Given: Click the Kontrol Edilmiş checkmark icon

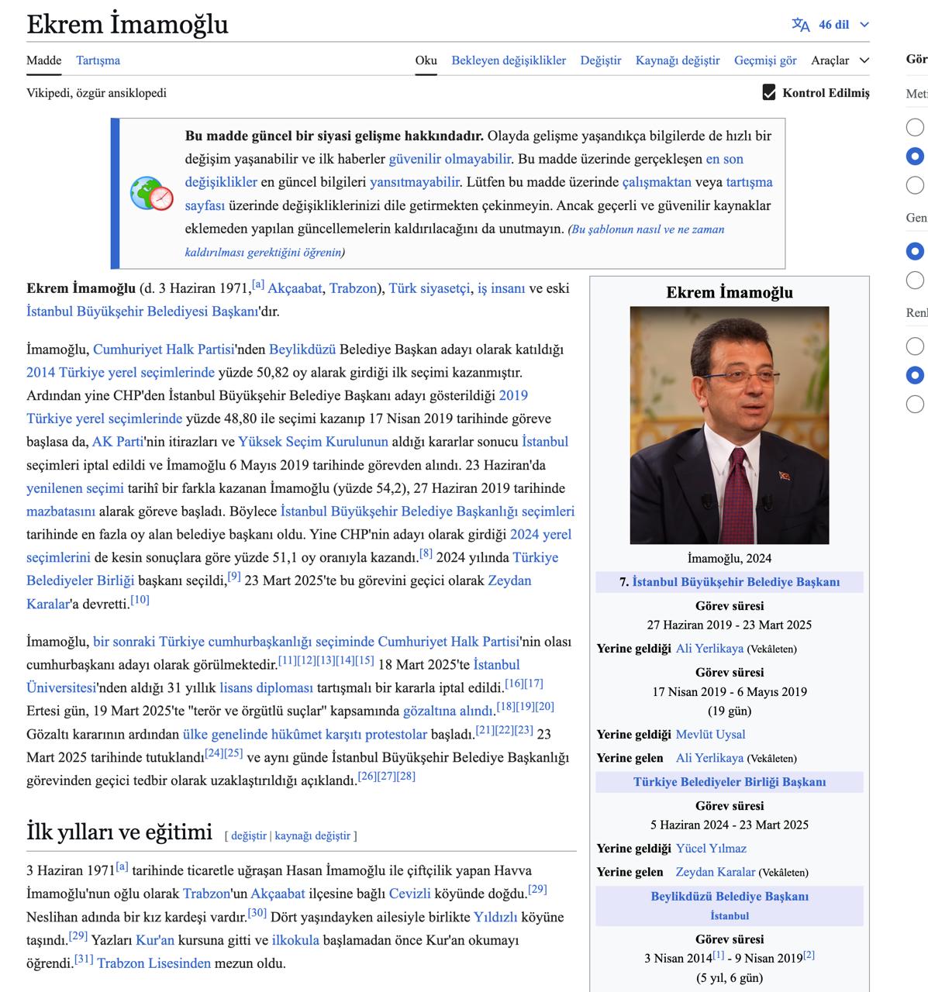Looking at the screenshot, I should tap(768, 93).
